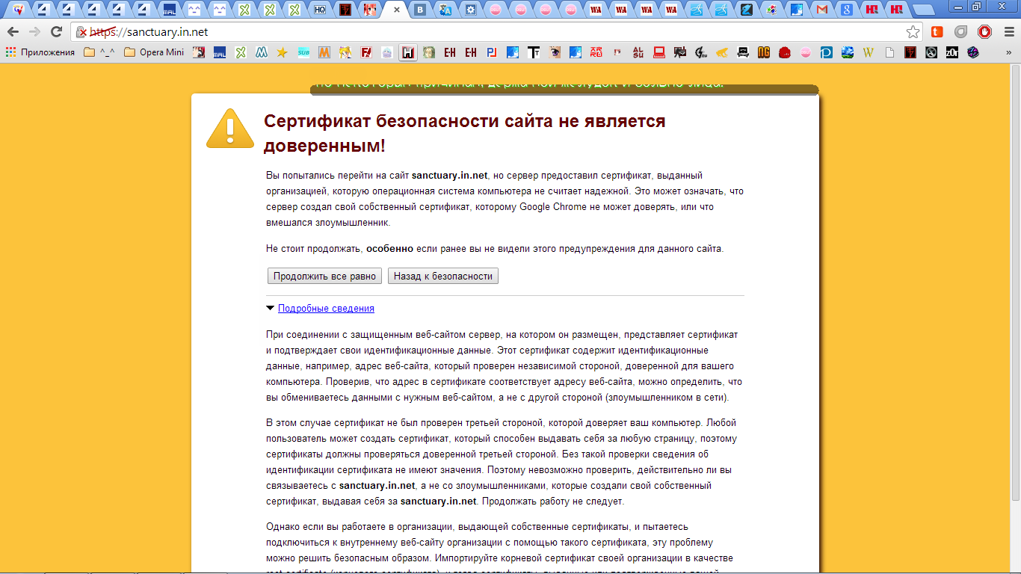Switch to the HQ tab

[319, 10]
